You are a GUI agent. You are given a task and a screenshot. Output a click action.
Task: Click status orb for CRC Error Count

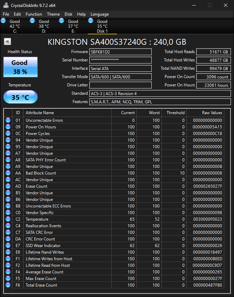[8, 239]
